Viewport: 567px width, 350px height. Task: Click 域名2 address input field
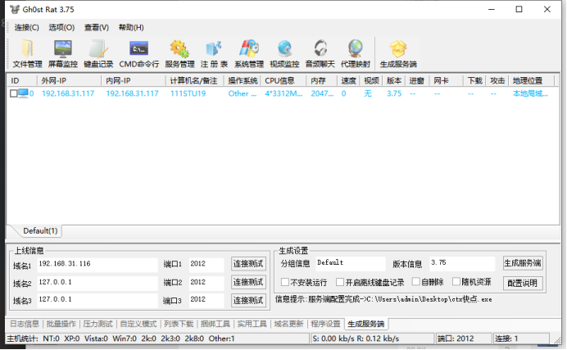[98, 283]
